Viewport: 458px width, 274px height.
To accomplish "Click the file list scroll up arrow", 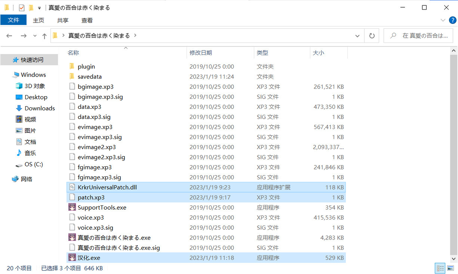I will [x=454, y=51].
